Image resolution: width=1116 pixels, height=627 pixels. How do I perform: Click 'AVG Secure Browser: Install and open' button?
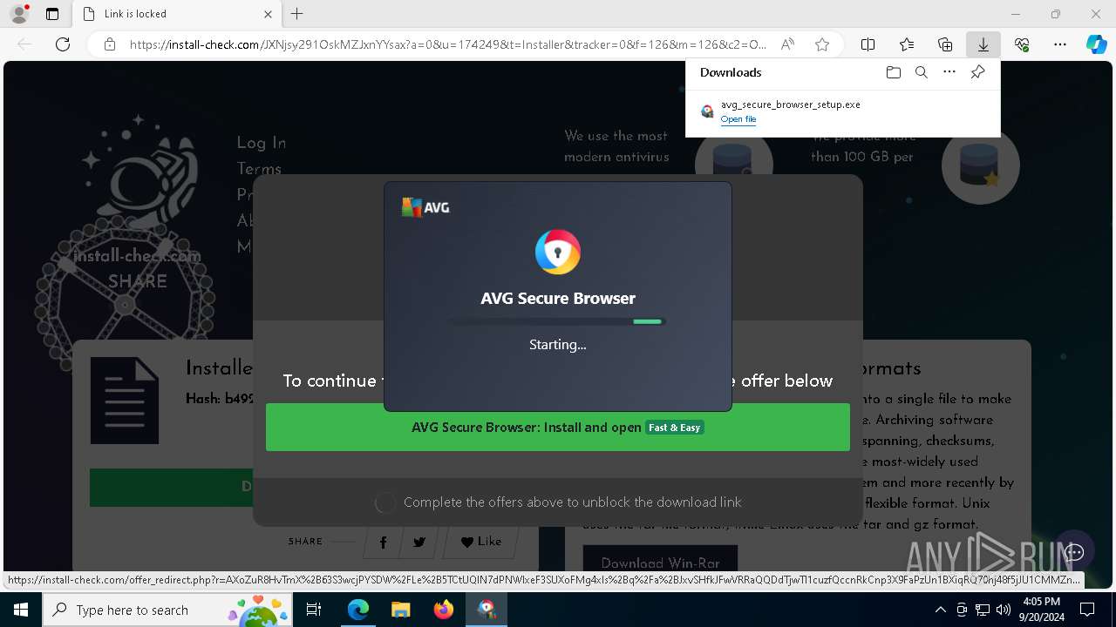point(558,428)
